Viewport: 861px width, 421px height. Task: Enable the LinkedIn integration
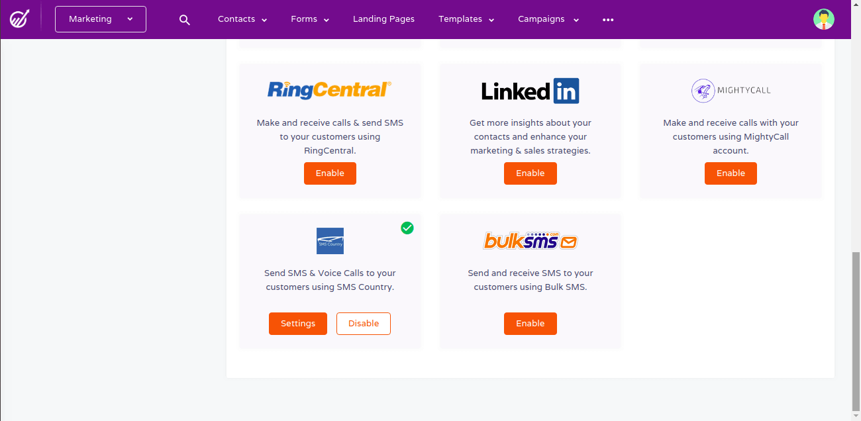(530, 173)
